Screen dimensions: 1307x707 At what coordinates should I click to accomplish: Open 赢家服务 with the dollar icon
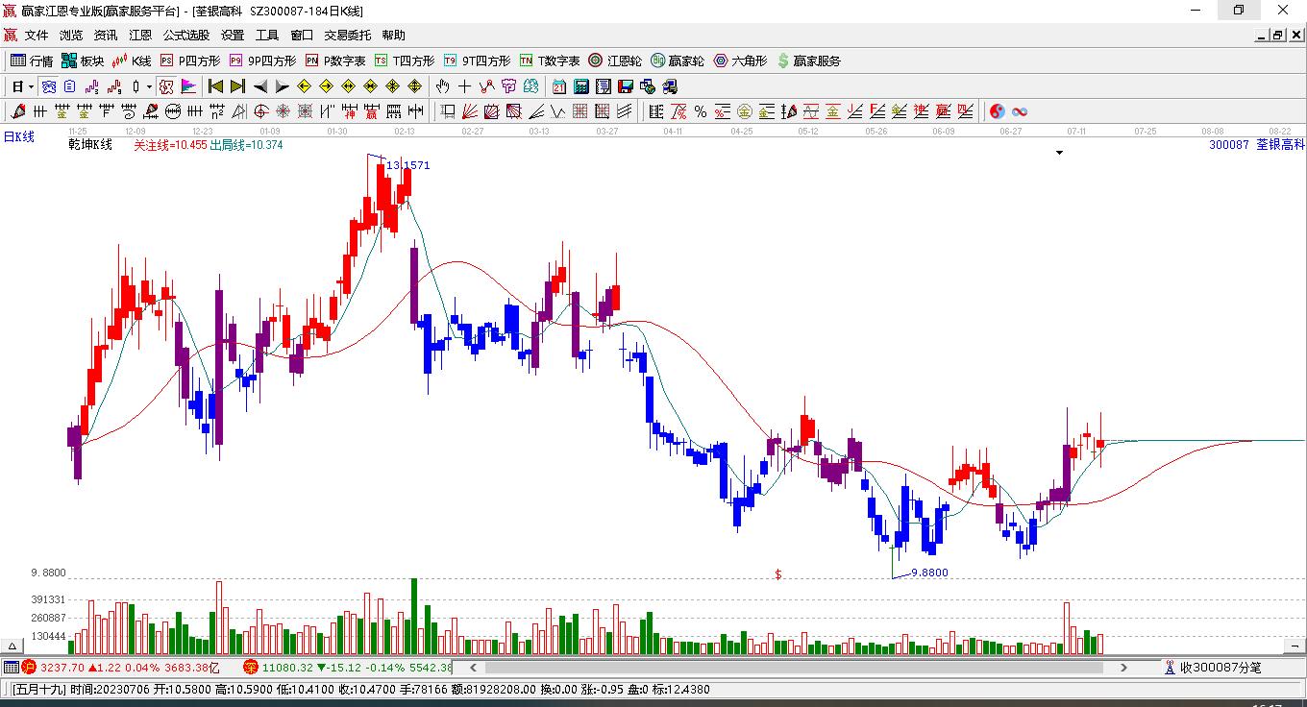coord(808,61)
